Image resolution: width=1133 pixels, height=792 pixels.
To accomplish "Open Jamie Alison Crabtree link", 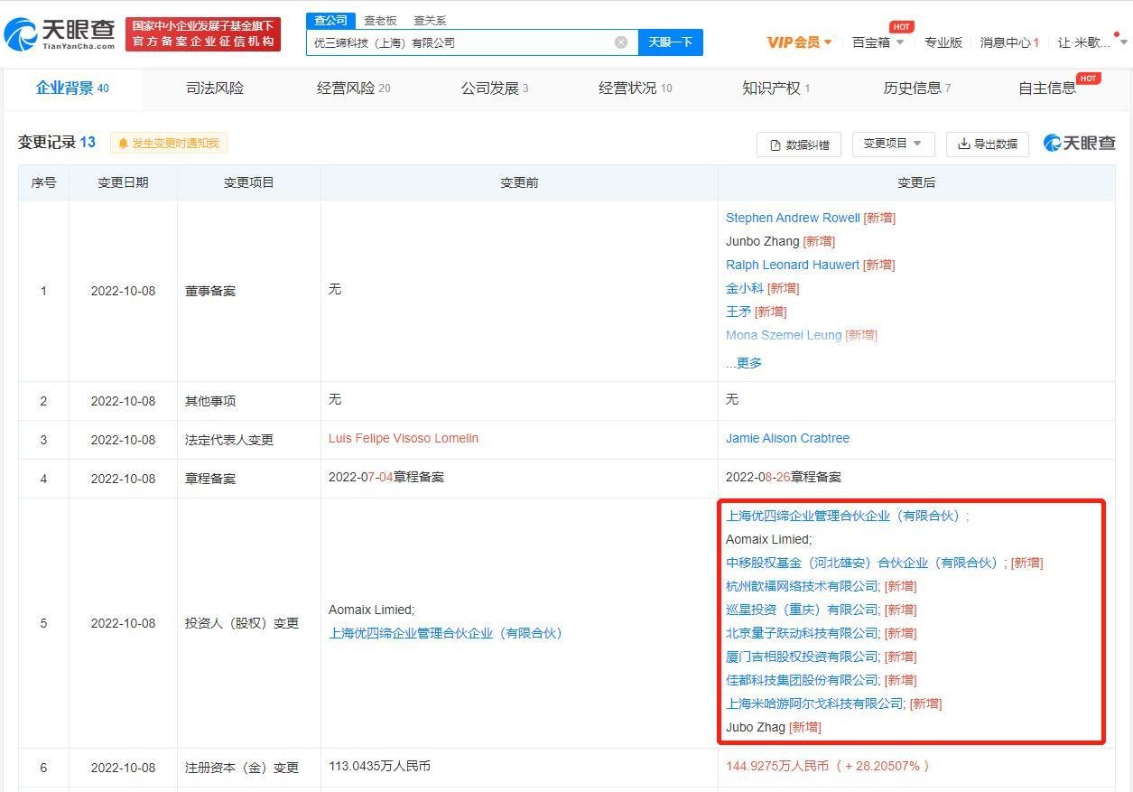I will click(x=787, y=438).
